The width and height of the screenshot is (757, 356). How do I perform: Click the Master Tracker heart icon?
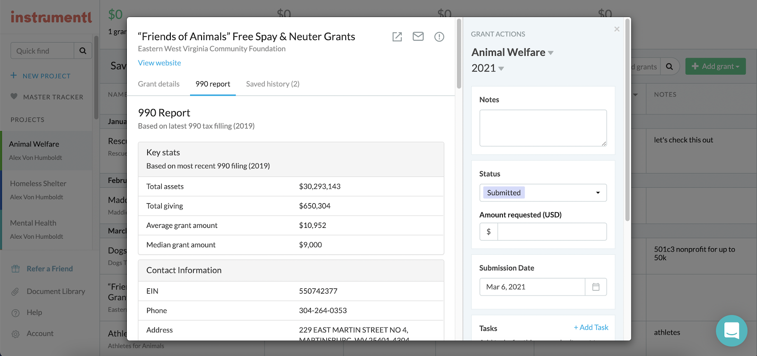pyautogui.click(x=14, y=96)
